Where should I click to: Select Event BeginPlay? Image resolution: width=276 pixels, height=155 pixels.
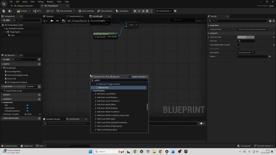click(x=14, y=71)
